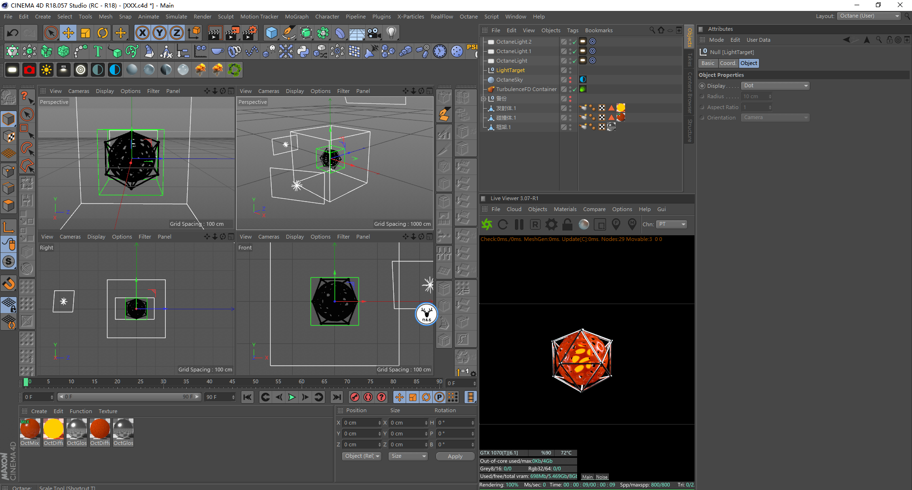Viewport: 912px width, 490px height.
Task: Open the Object Manager Tags menu
Action: (x=572, y=30)
